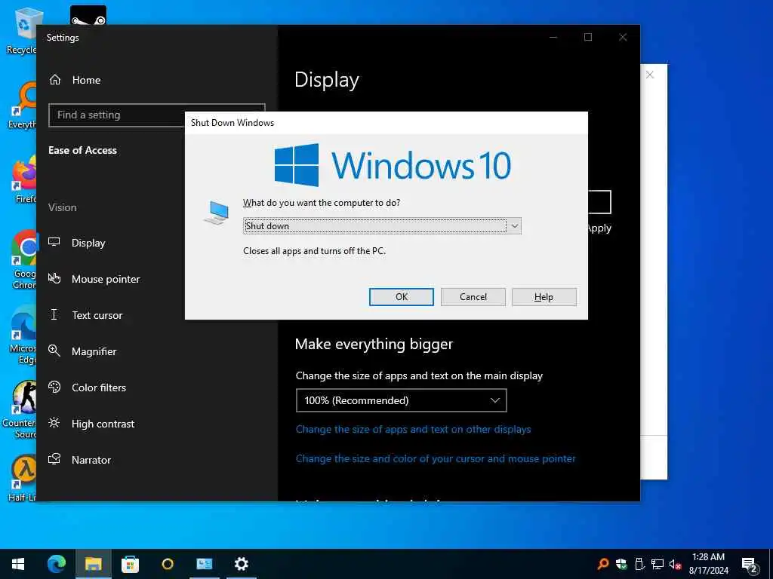Select the Google Chrome desktop shortcut
Image resolution: width=773 pixels, height=579 pixels.
click(x=23, y=259)
